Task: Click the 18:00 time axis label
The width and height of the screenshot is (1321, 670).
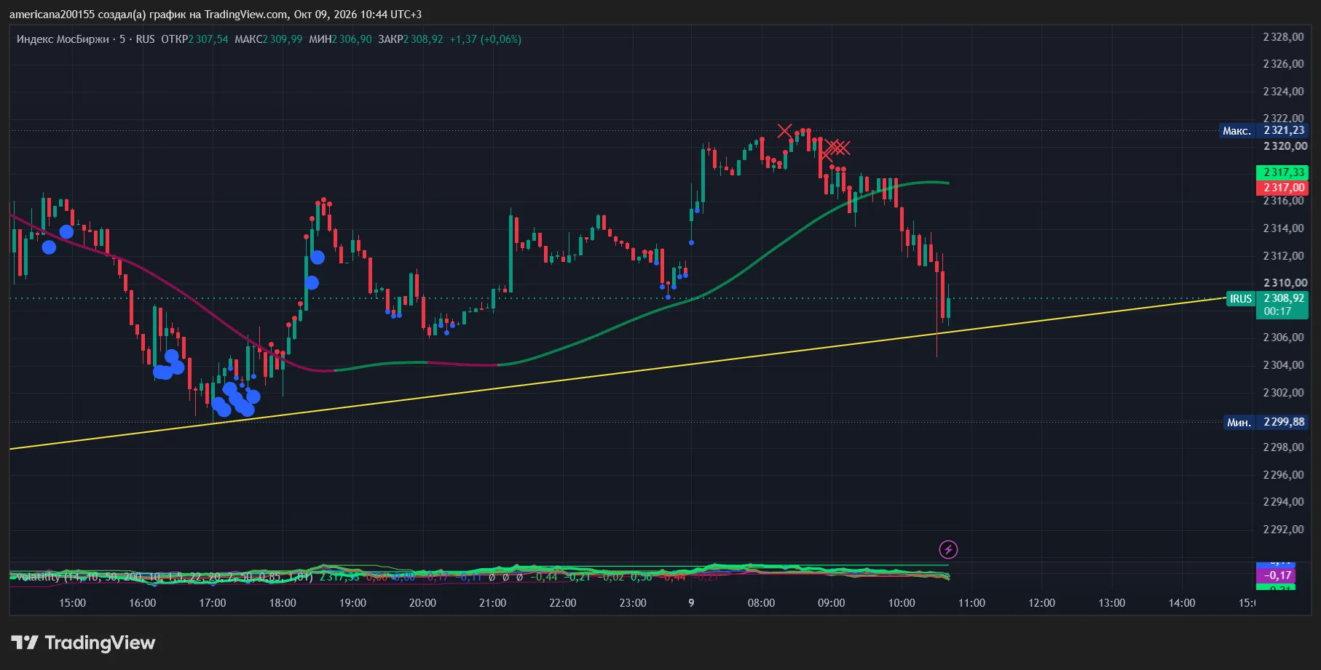Action: tap(283, 603)
